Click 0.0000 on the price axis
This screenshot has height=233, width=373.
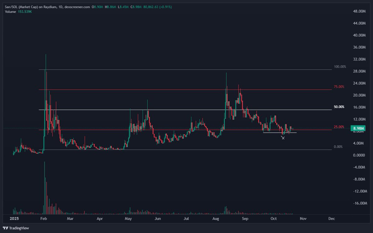(359, 155)
